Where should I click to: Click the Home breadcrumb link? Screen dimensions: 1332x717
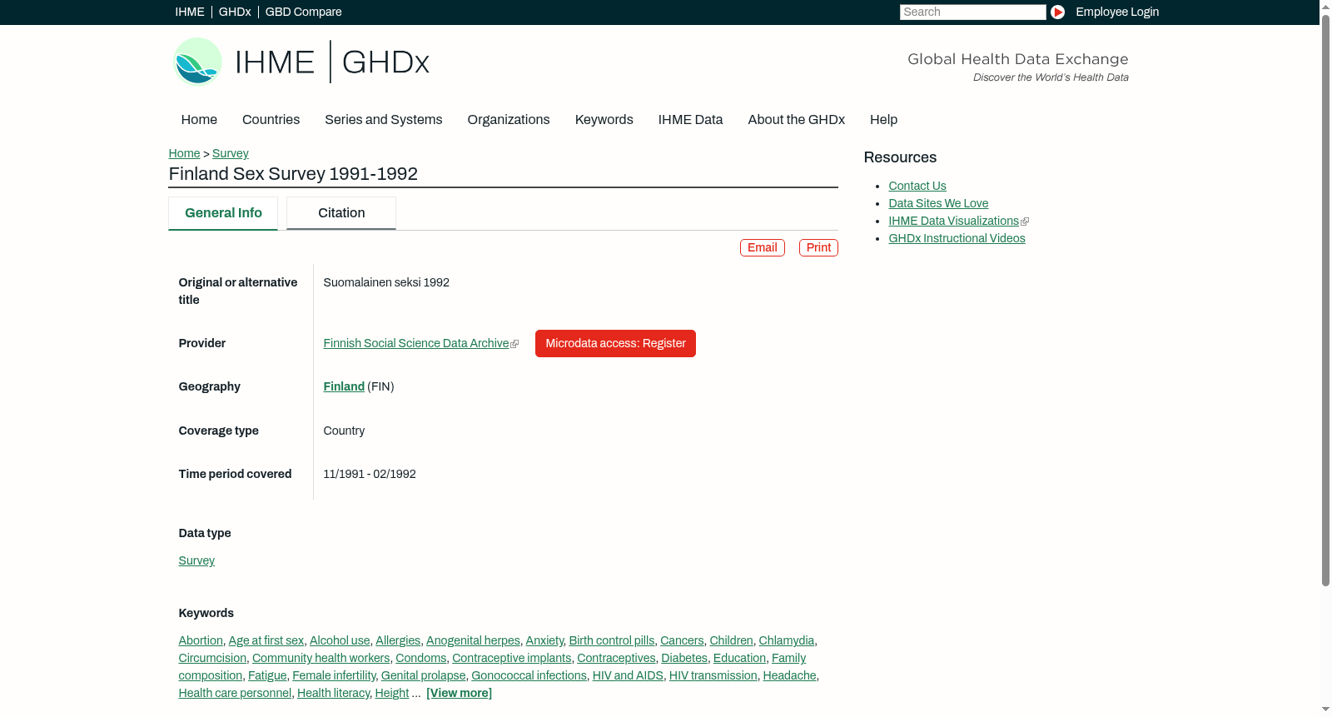[x=184, y=153]
